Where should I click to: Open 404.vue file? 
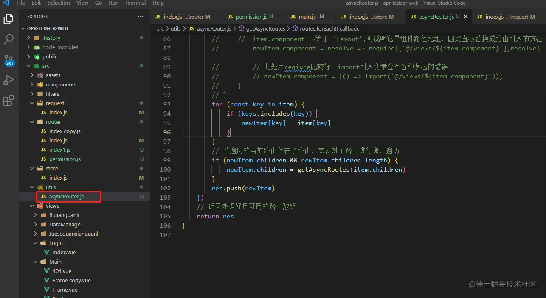62,271
